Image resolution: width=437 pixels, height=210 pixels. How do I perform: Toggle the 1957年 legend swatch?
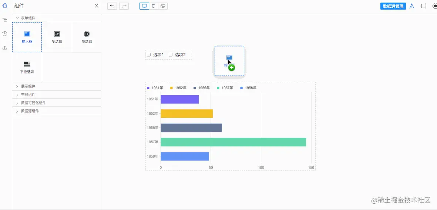click(218, 88)
